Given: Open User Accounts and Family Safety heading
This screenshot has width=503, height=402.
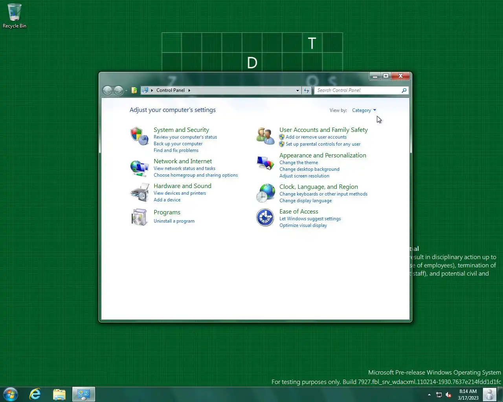Looking at the screenshot, I should click(323, 130).
